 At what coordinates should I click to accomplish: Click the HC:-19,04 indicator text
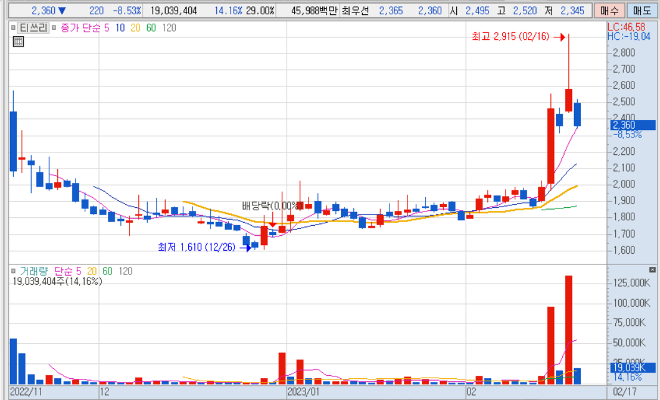click(629, 37)
